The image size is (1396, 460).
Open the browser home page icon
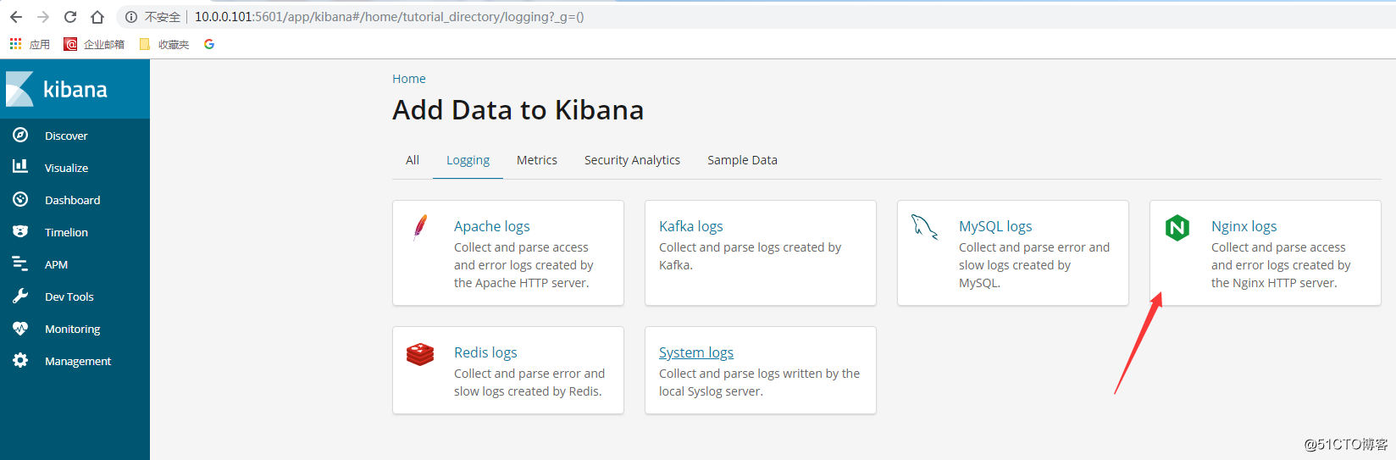(97, 17)
